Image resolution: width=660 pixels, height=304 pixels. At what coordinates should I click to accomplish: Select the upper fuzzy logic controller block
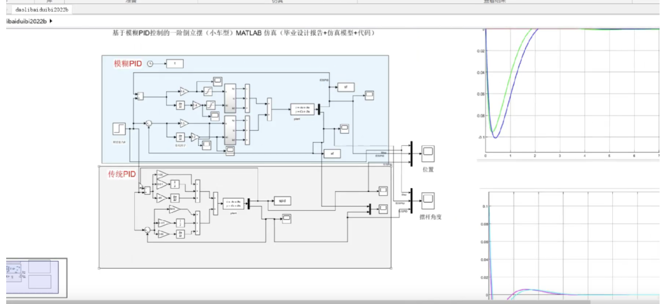tap(230, 98)
